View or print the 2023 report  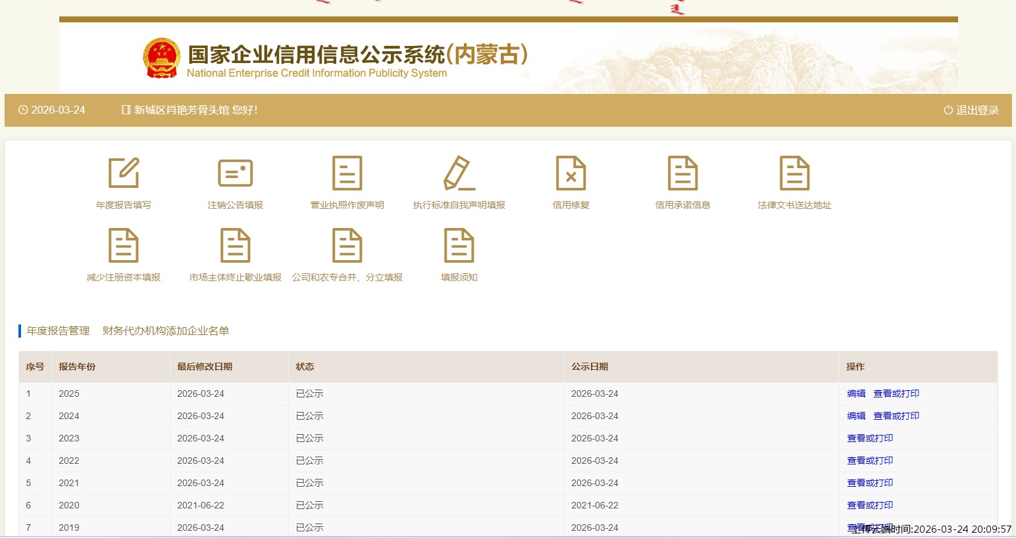pyautogui.click(x=870, y=438)
